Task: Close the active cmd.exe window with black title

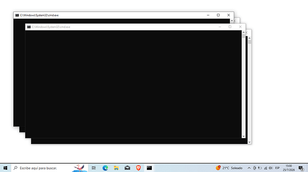Action: pyautogui.click(x=229, y=15)
